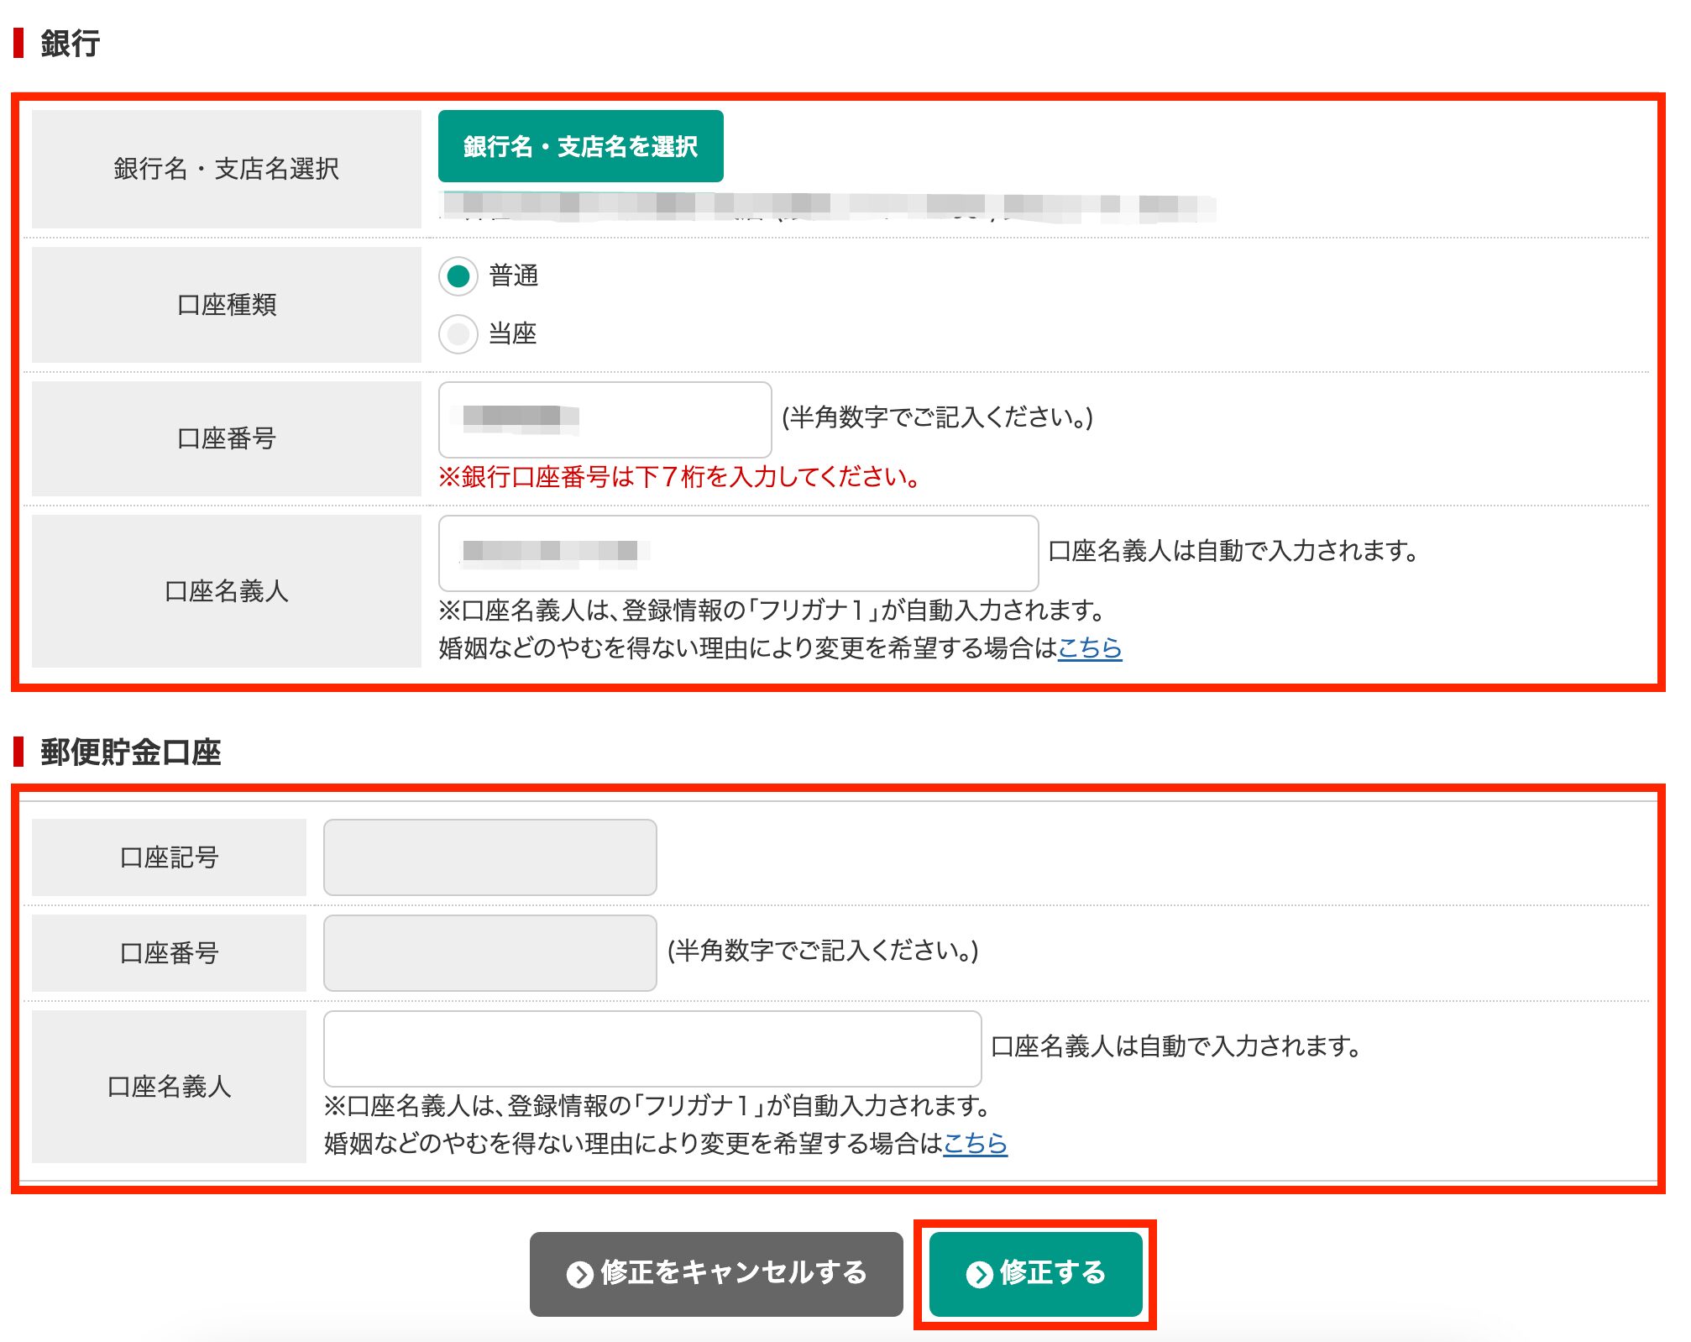This screenshot has height=1342, width=1691.
Task: Click the 銀行名・支店名選択 label
Action: [227, 169]
